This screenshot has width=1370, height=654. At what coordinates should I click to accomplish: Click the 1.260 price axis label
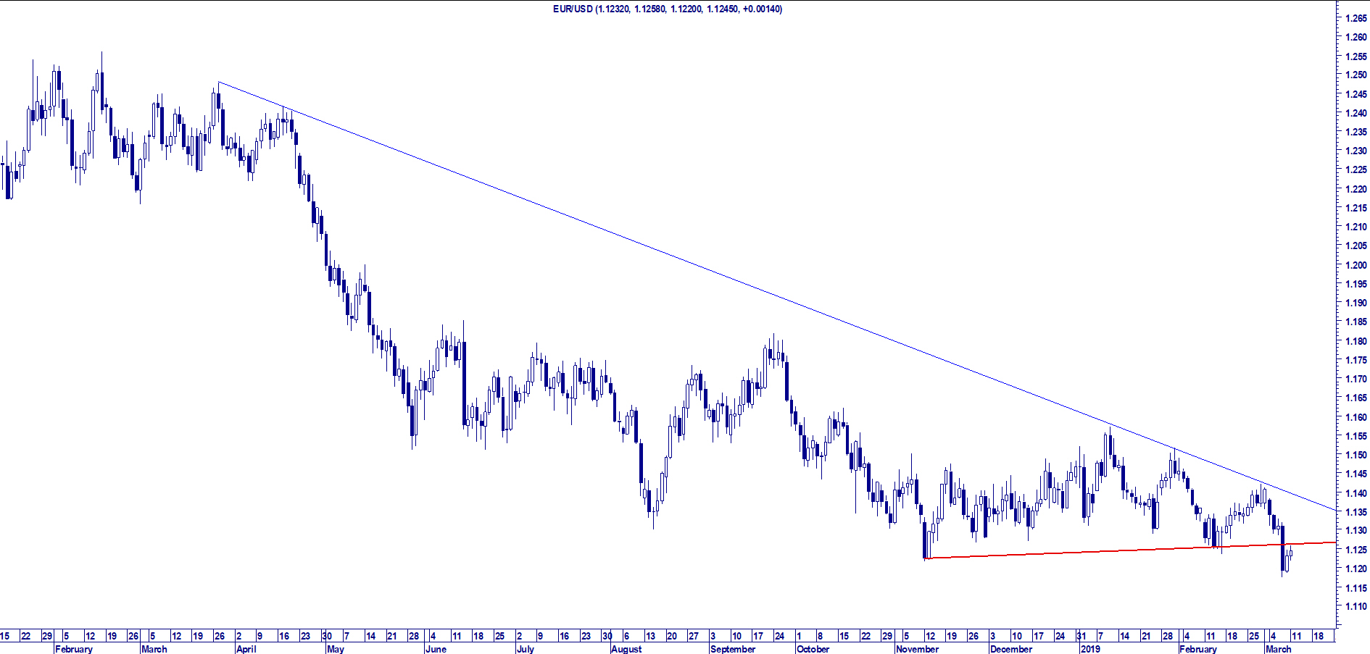click(x=1356, y=37)
